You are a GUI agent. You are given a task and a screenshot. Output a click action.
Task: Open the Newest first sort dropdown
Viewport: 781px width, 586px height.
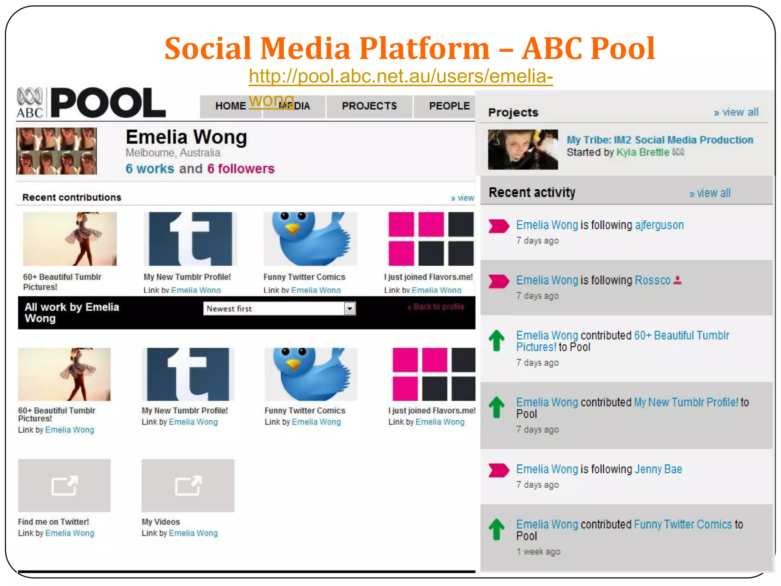click(280, 308)
